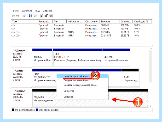This screenshot has width=162, height=122.
Task: Click the disk icon beside Диск 0
Action: pos(15,50)
